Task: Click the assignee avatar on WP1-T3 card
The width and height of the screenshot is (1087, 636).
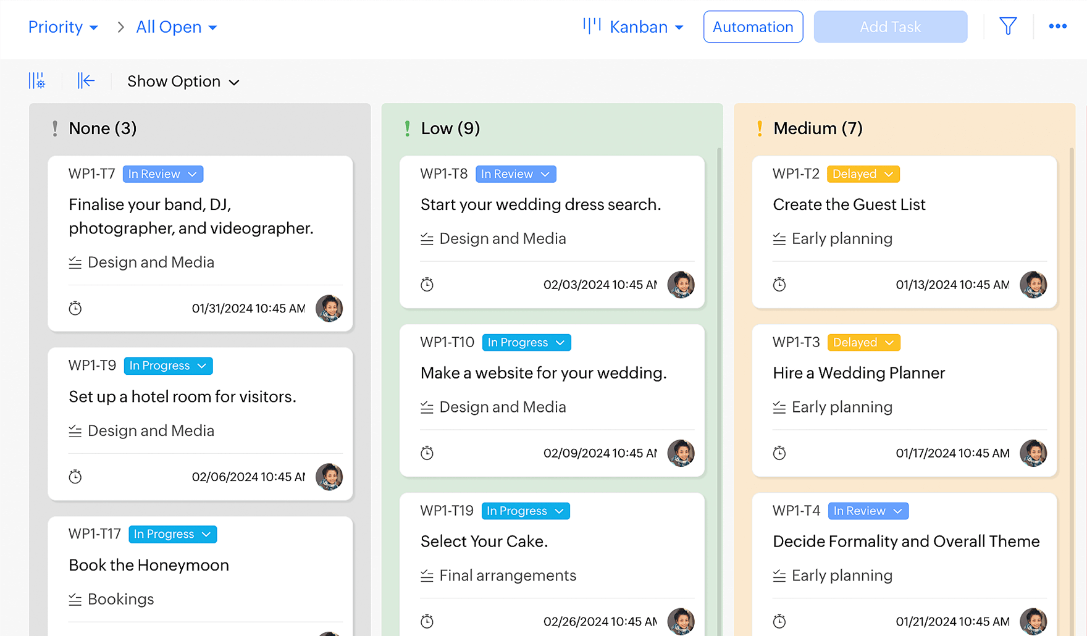Action: pyautogui.click(x=1033, y=453)
